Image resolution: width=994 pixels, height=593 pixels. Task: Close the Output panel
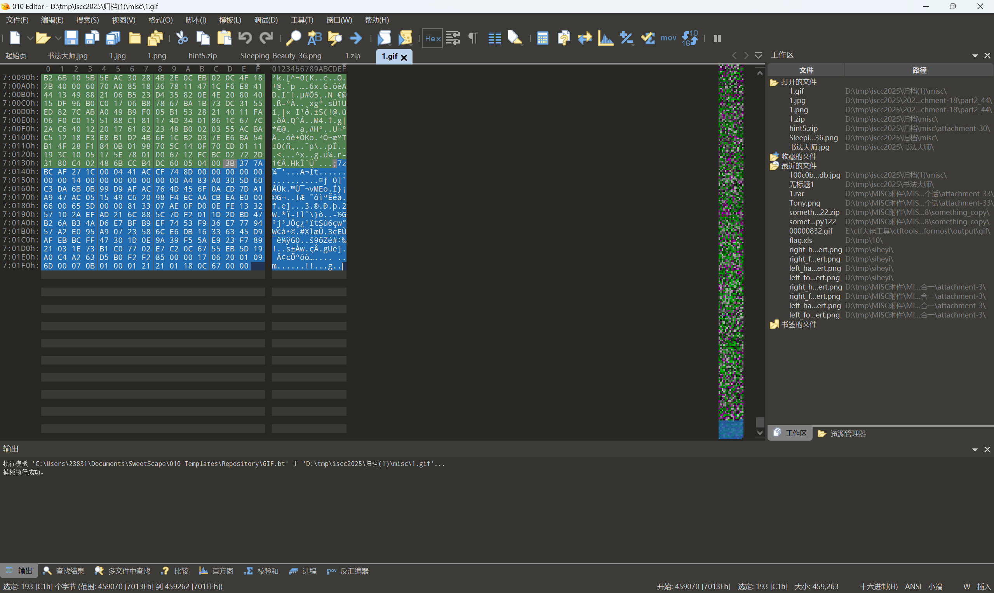[987, 450]
